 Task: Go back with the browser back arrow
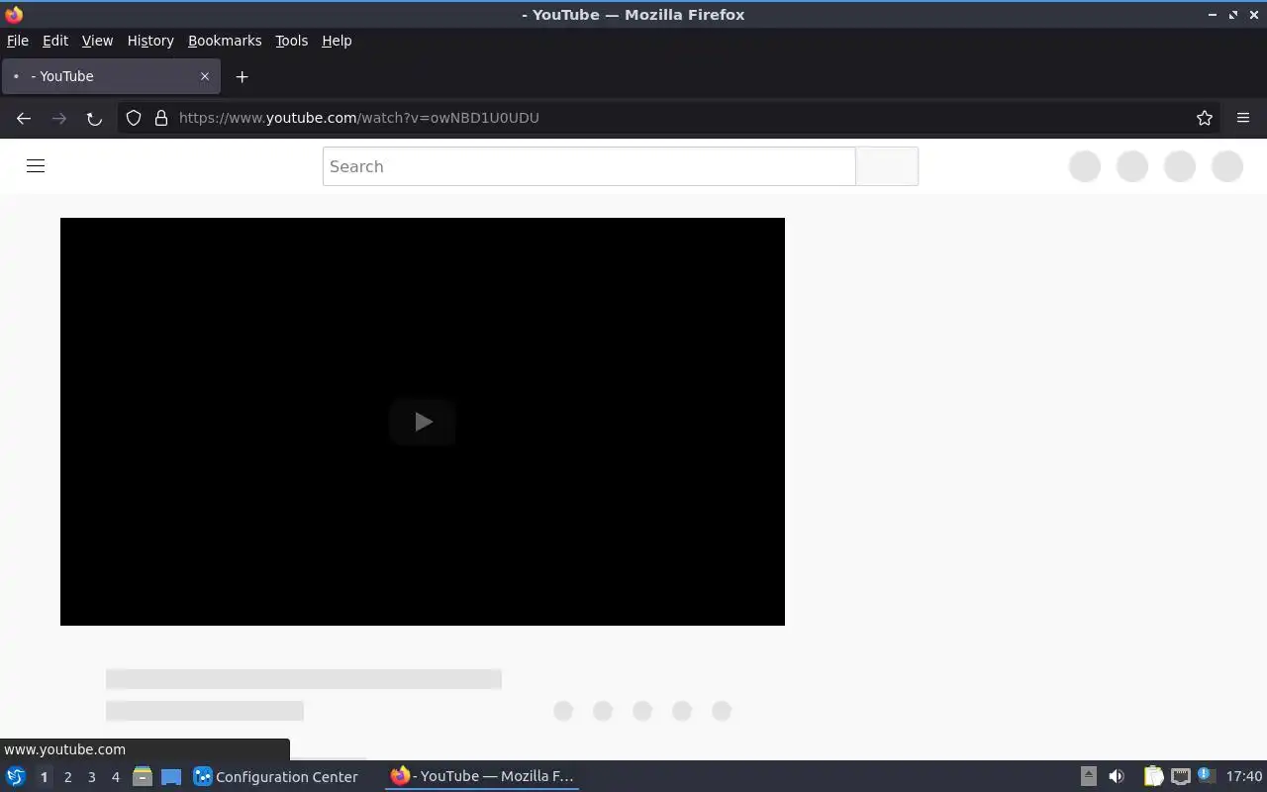(x=24, y=118)
